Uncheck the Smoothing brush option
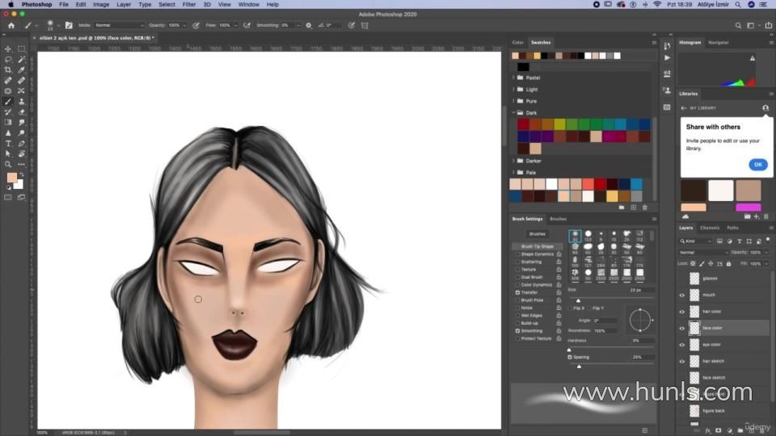 (517, 331)
